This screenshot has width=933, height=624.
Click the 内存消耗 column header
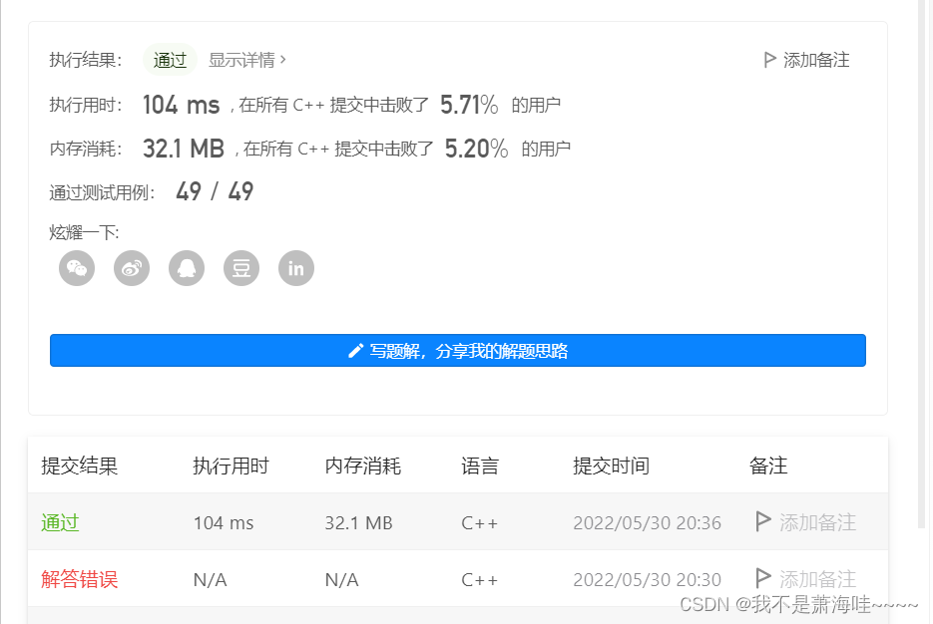[x=363, y=466]
